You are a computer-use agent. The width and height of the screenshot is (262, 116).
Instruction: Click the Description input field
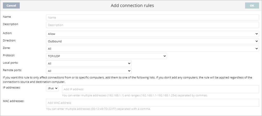click(x=152, y=25)
